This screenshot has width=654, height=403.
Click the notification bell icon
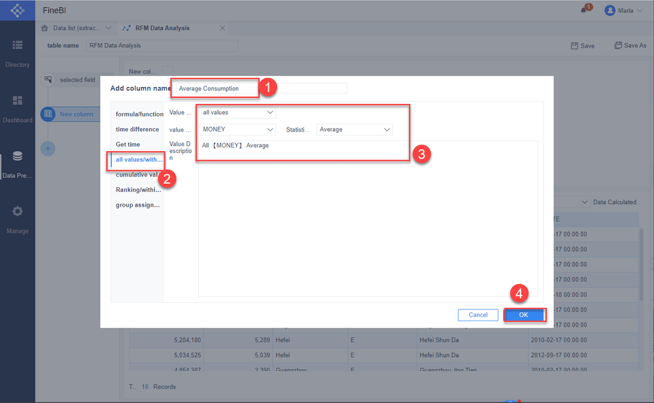[583, 10]
